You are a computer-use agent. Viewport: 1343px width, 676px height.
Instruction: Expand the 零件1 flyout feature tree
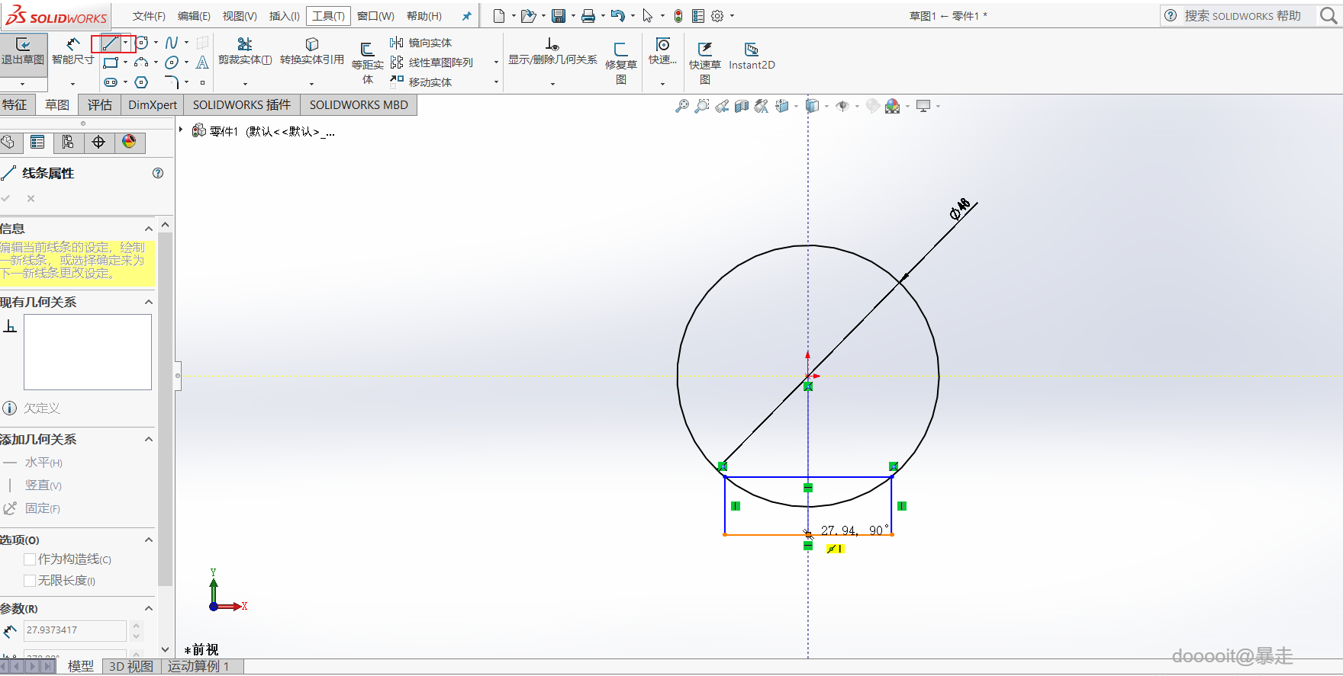tap(182, 130)
